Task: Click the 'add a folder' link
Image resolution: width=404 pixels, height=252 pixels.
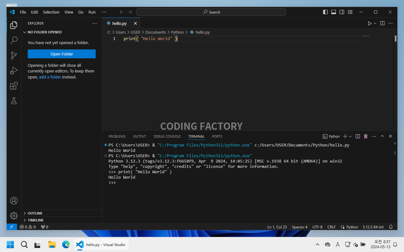Action: [50, 77]
